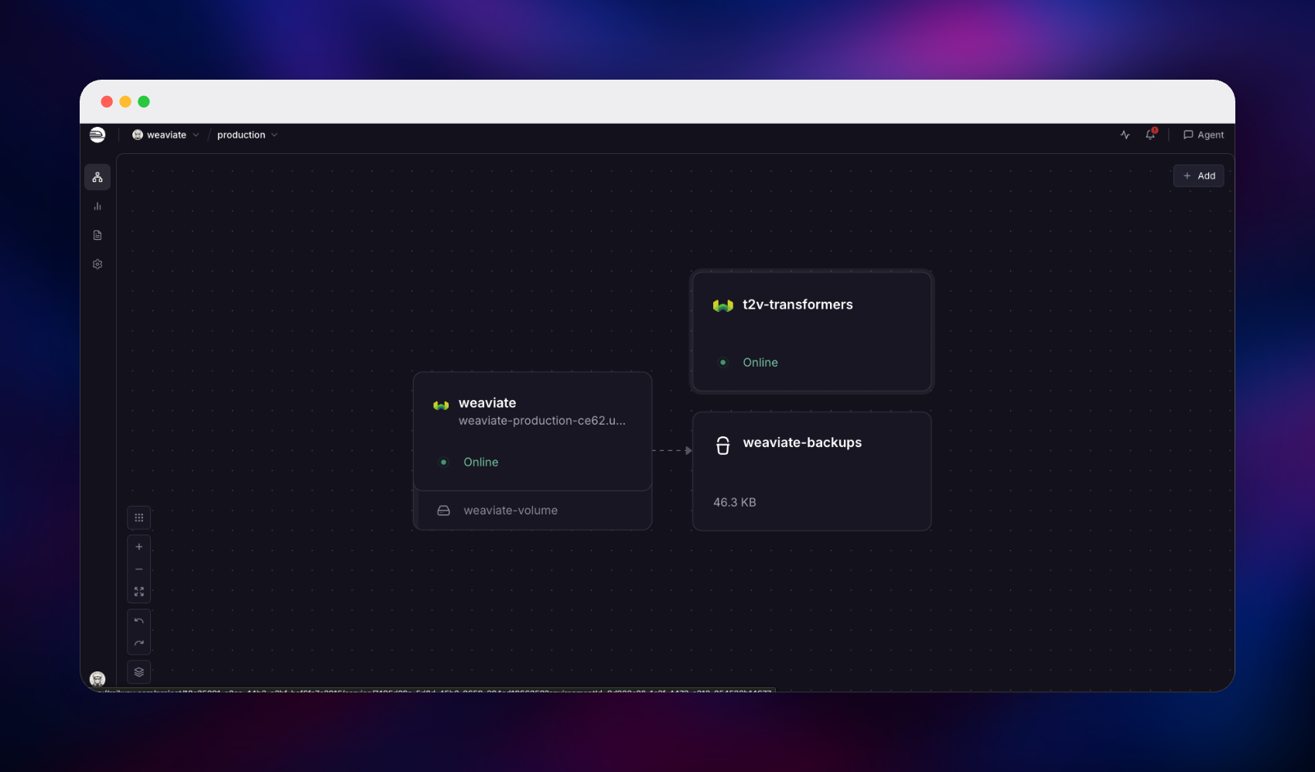Screen dimensions: 1315x772
Task: Fit the canvas to view
Action: [x=139, y=592]
